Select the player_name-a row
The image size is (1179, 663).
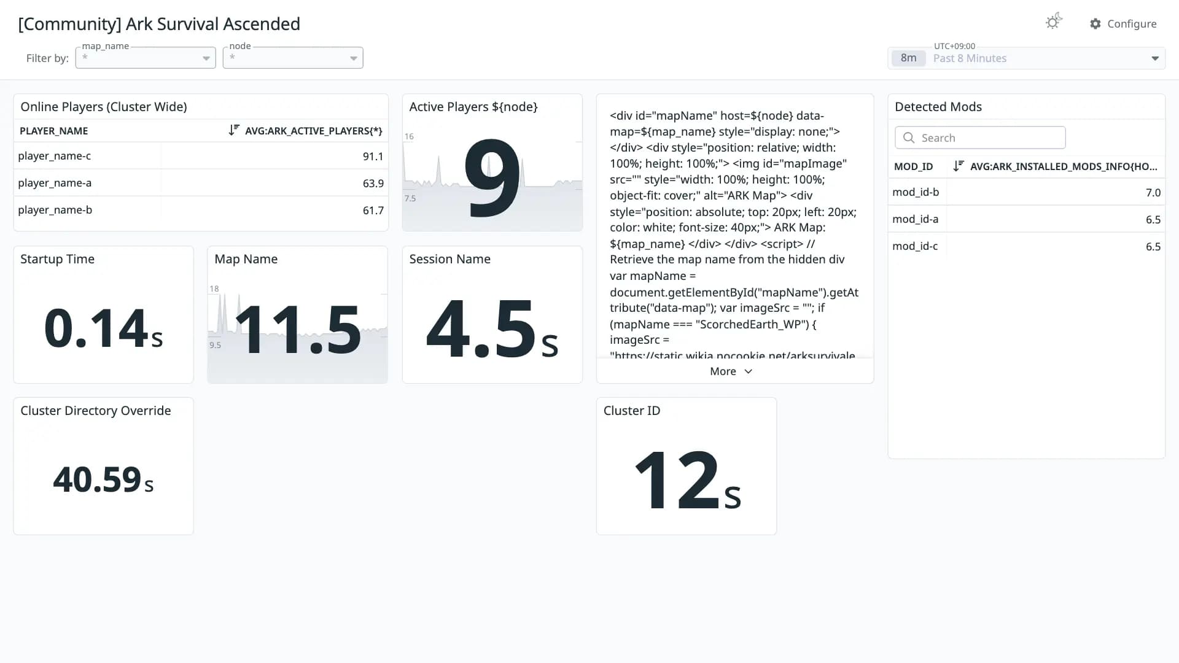(201, 183)
